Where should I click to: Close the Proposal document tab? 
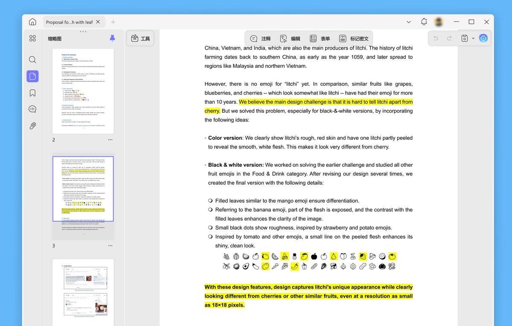[98, 22]
